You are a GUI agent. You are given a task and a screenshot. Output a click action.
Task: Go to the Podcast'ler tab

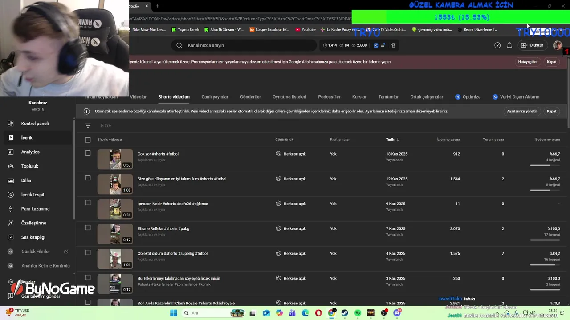[x=329, y=97]
